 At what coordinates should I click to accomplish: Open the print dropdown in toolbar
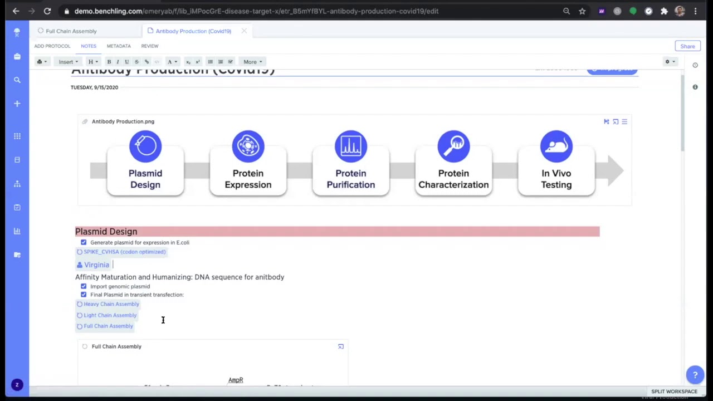coord(42,62)
